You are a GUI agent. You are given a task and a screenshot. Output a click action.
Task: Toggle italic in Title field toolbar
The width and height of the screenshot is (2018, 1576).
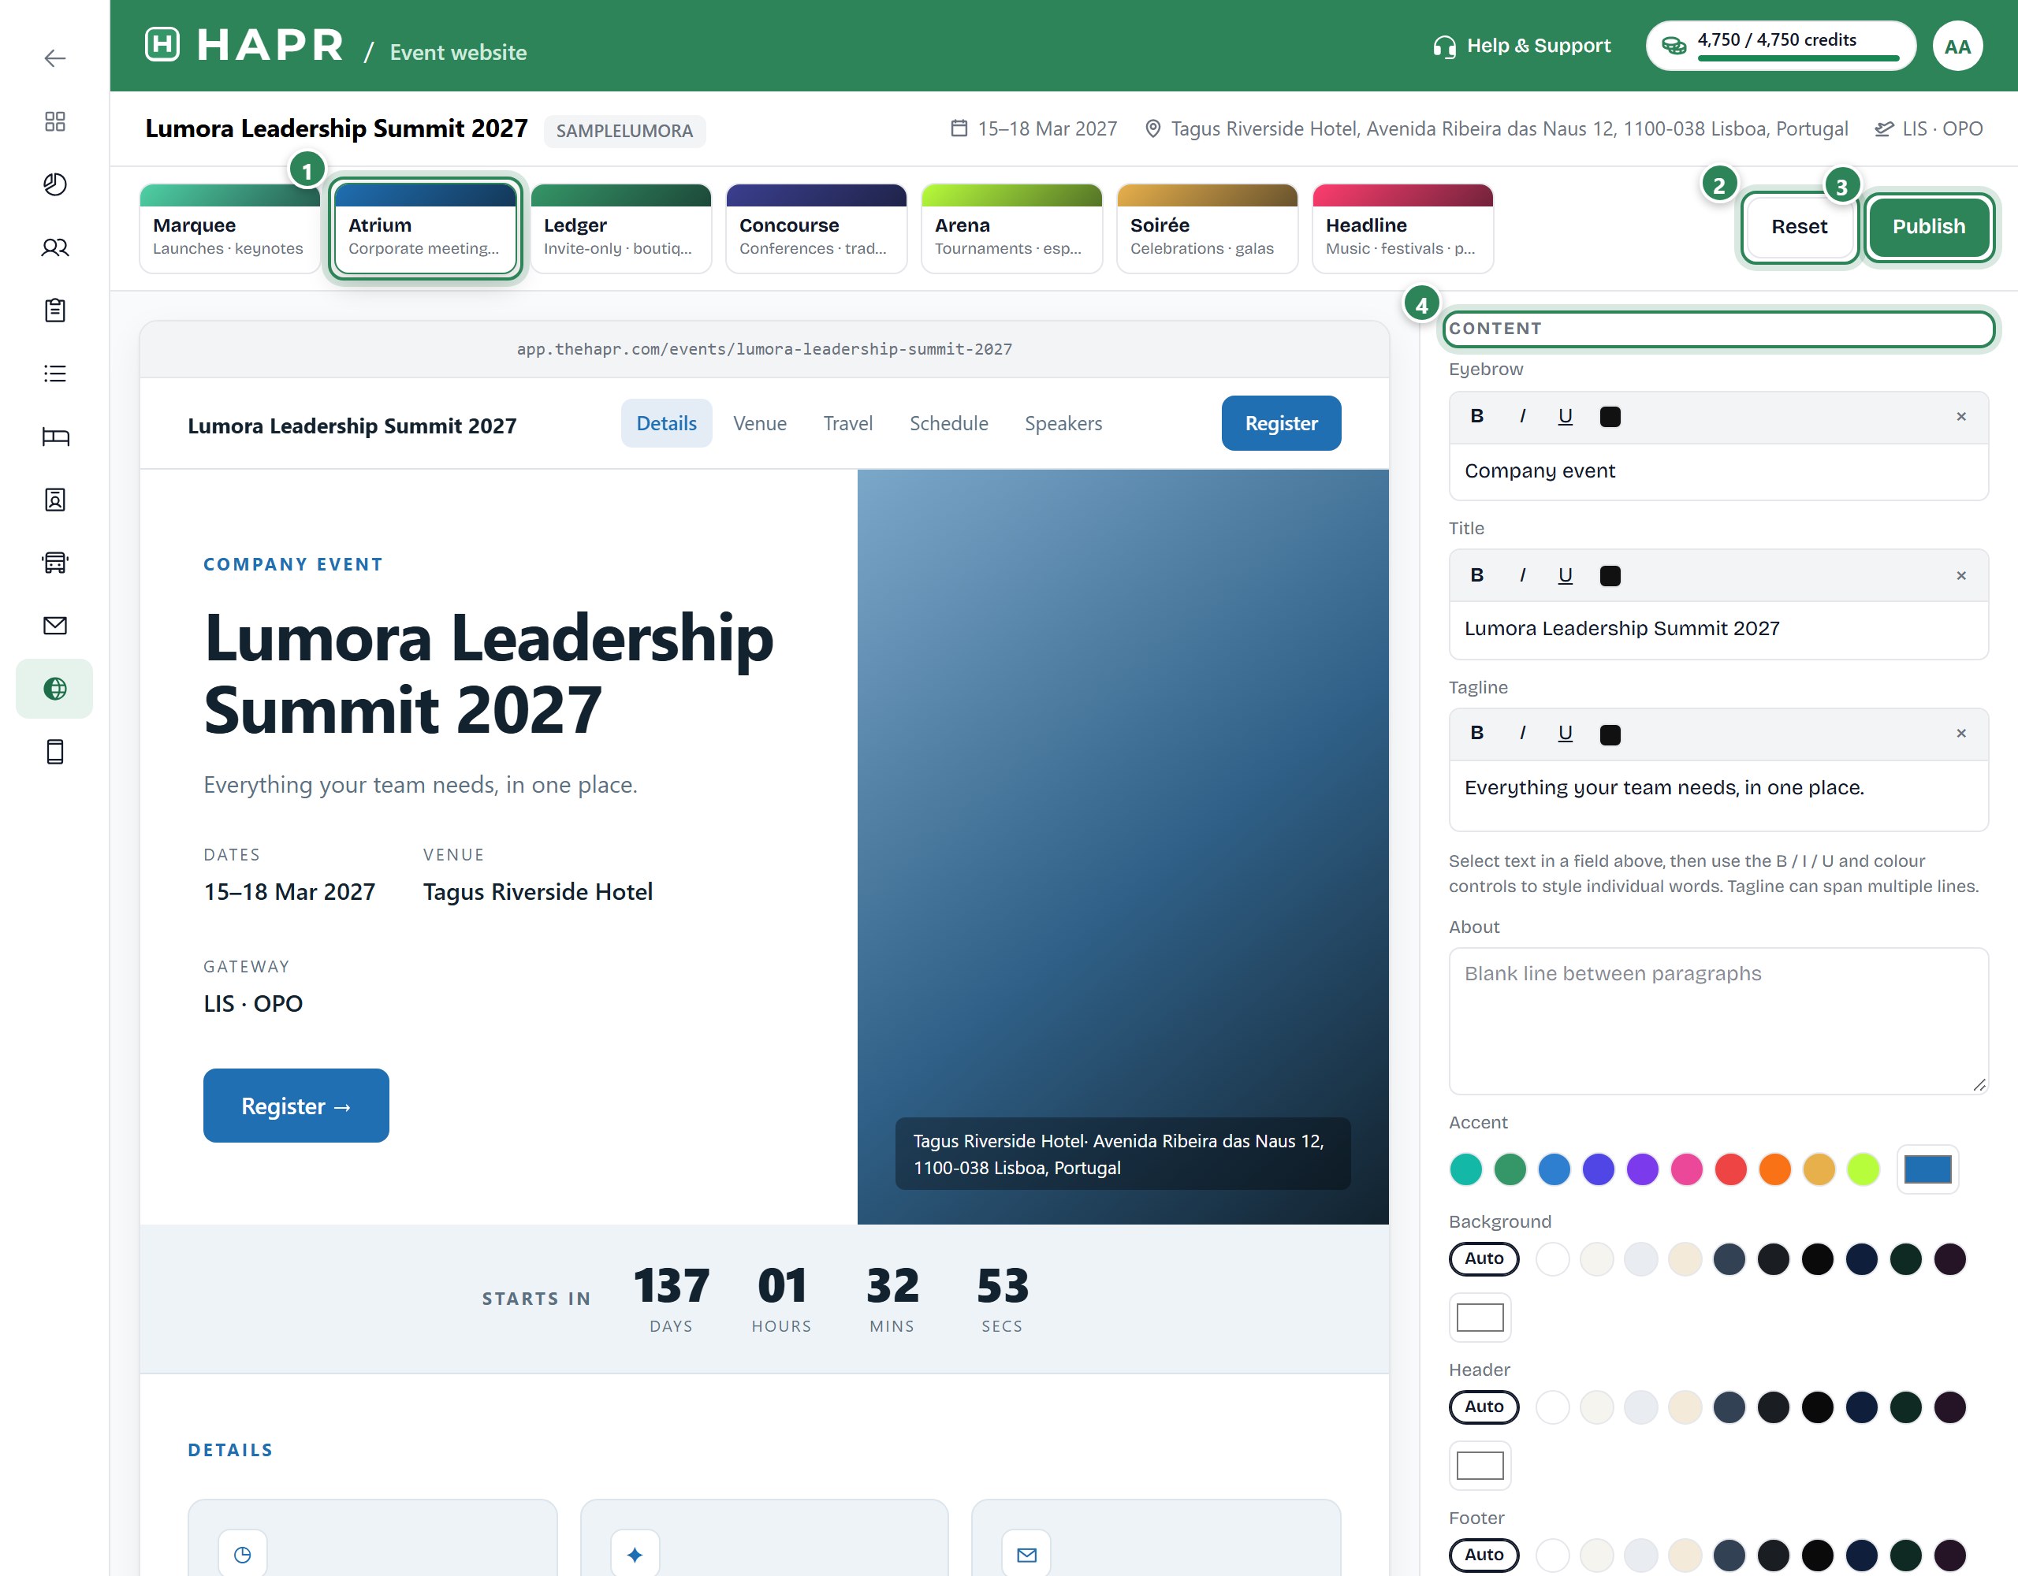[x=1522, y=575]
